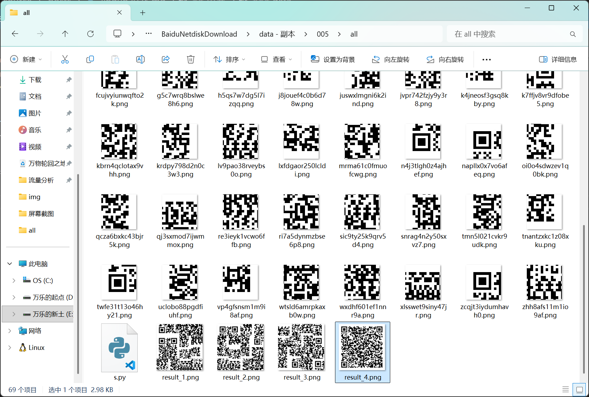Screen dimensions: 589x397
Task: Open the 排序 sort dropdown
Action: coord(230,59)
